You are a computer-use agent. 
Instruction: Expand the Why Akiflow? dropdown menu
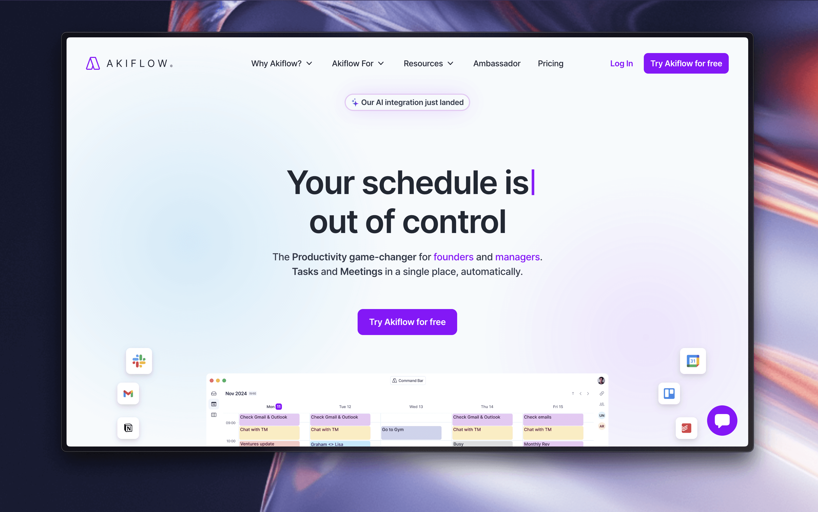tap(282, 63)
